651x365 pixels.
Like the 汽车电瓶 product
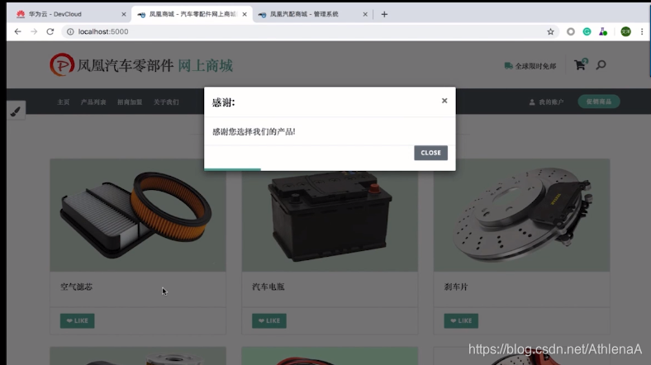269,320
